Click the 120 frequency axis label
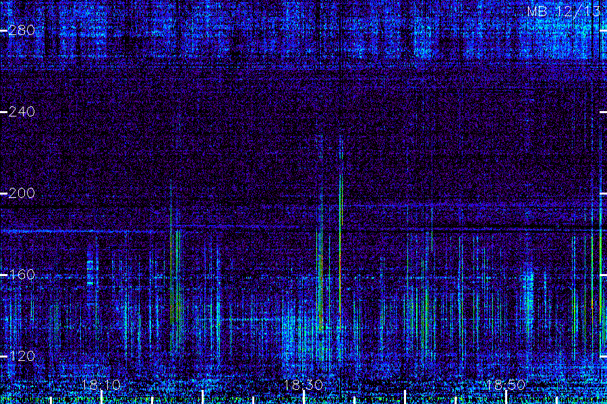The image size is (607, 404). [x=22, y=356]
